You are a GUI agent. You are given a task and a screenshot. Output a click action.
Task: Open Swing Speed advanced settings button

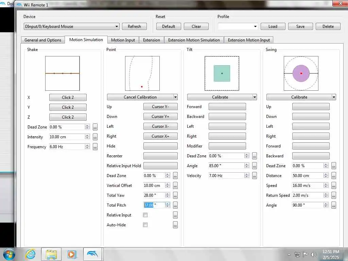[x=334, y=185]
